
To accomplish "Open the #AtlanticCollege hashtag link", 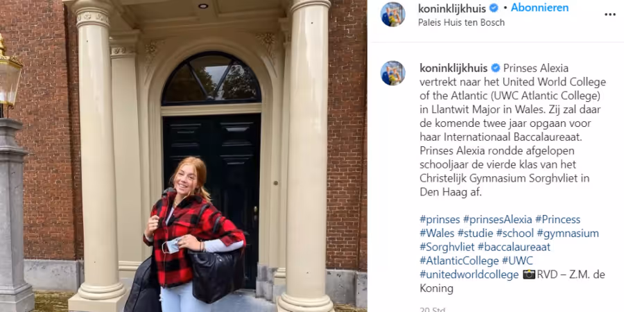I will click(459, 261).
